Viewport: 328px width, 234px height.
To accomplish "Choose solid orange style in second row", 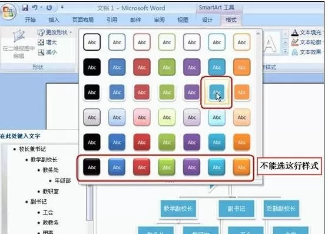I will 241,67.
